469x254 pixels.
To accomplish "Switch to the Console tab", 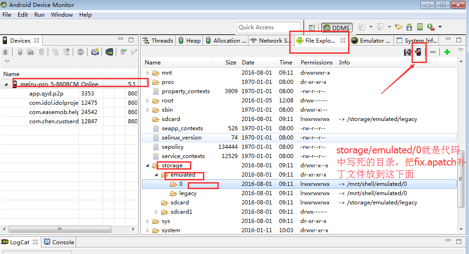I will [x=59, y=242].
